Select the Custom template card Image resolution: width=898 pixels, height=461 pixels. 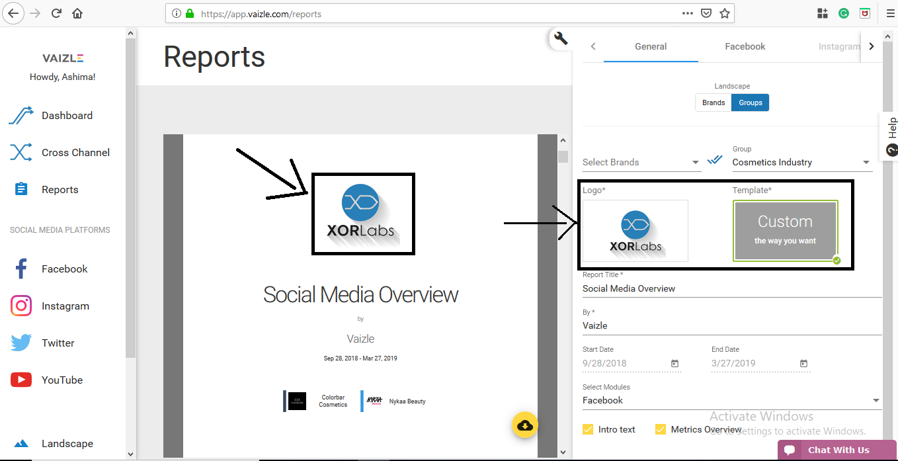pyautogui.click(x=786, y=231)
